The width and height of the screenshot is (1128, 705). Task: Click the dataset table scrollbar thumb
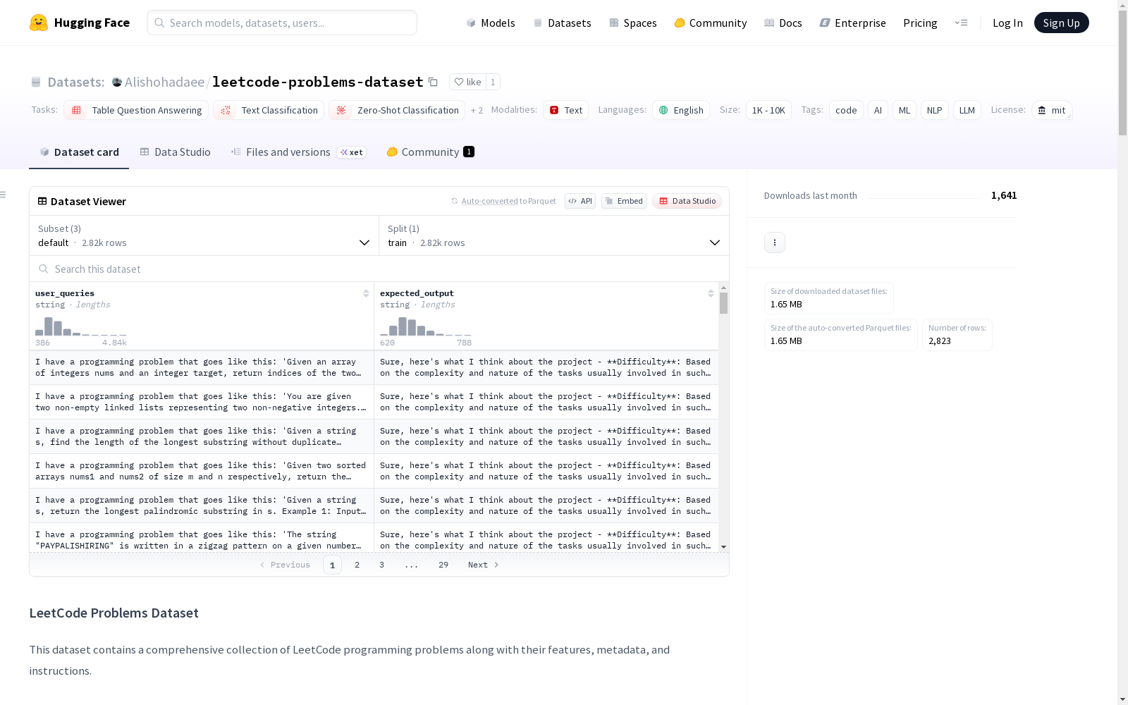(x=723, y=303)
